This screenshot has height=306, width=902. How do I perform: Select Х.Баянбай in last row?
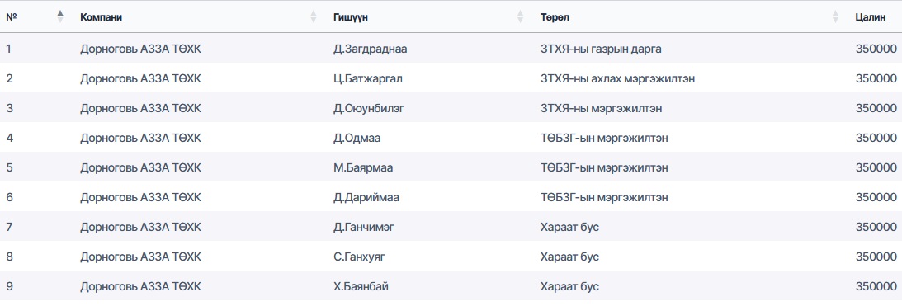point(361,286)
